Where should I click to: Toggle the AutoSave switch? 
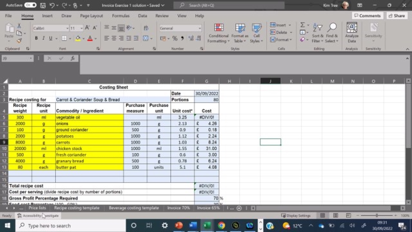click(x=30, y=5)
